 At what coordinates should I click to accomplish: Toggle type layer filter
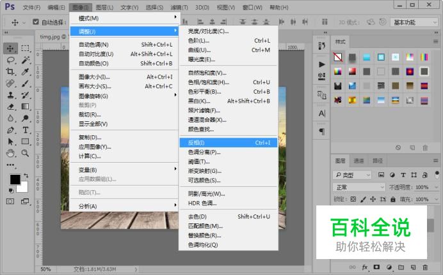pyautogui.click(x=403, y=175)
